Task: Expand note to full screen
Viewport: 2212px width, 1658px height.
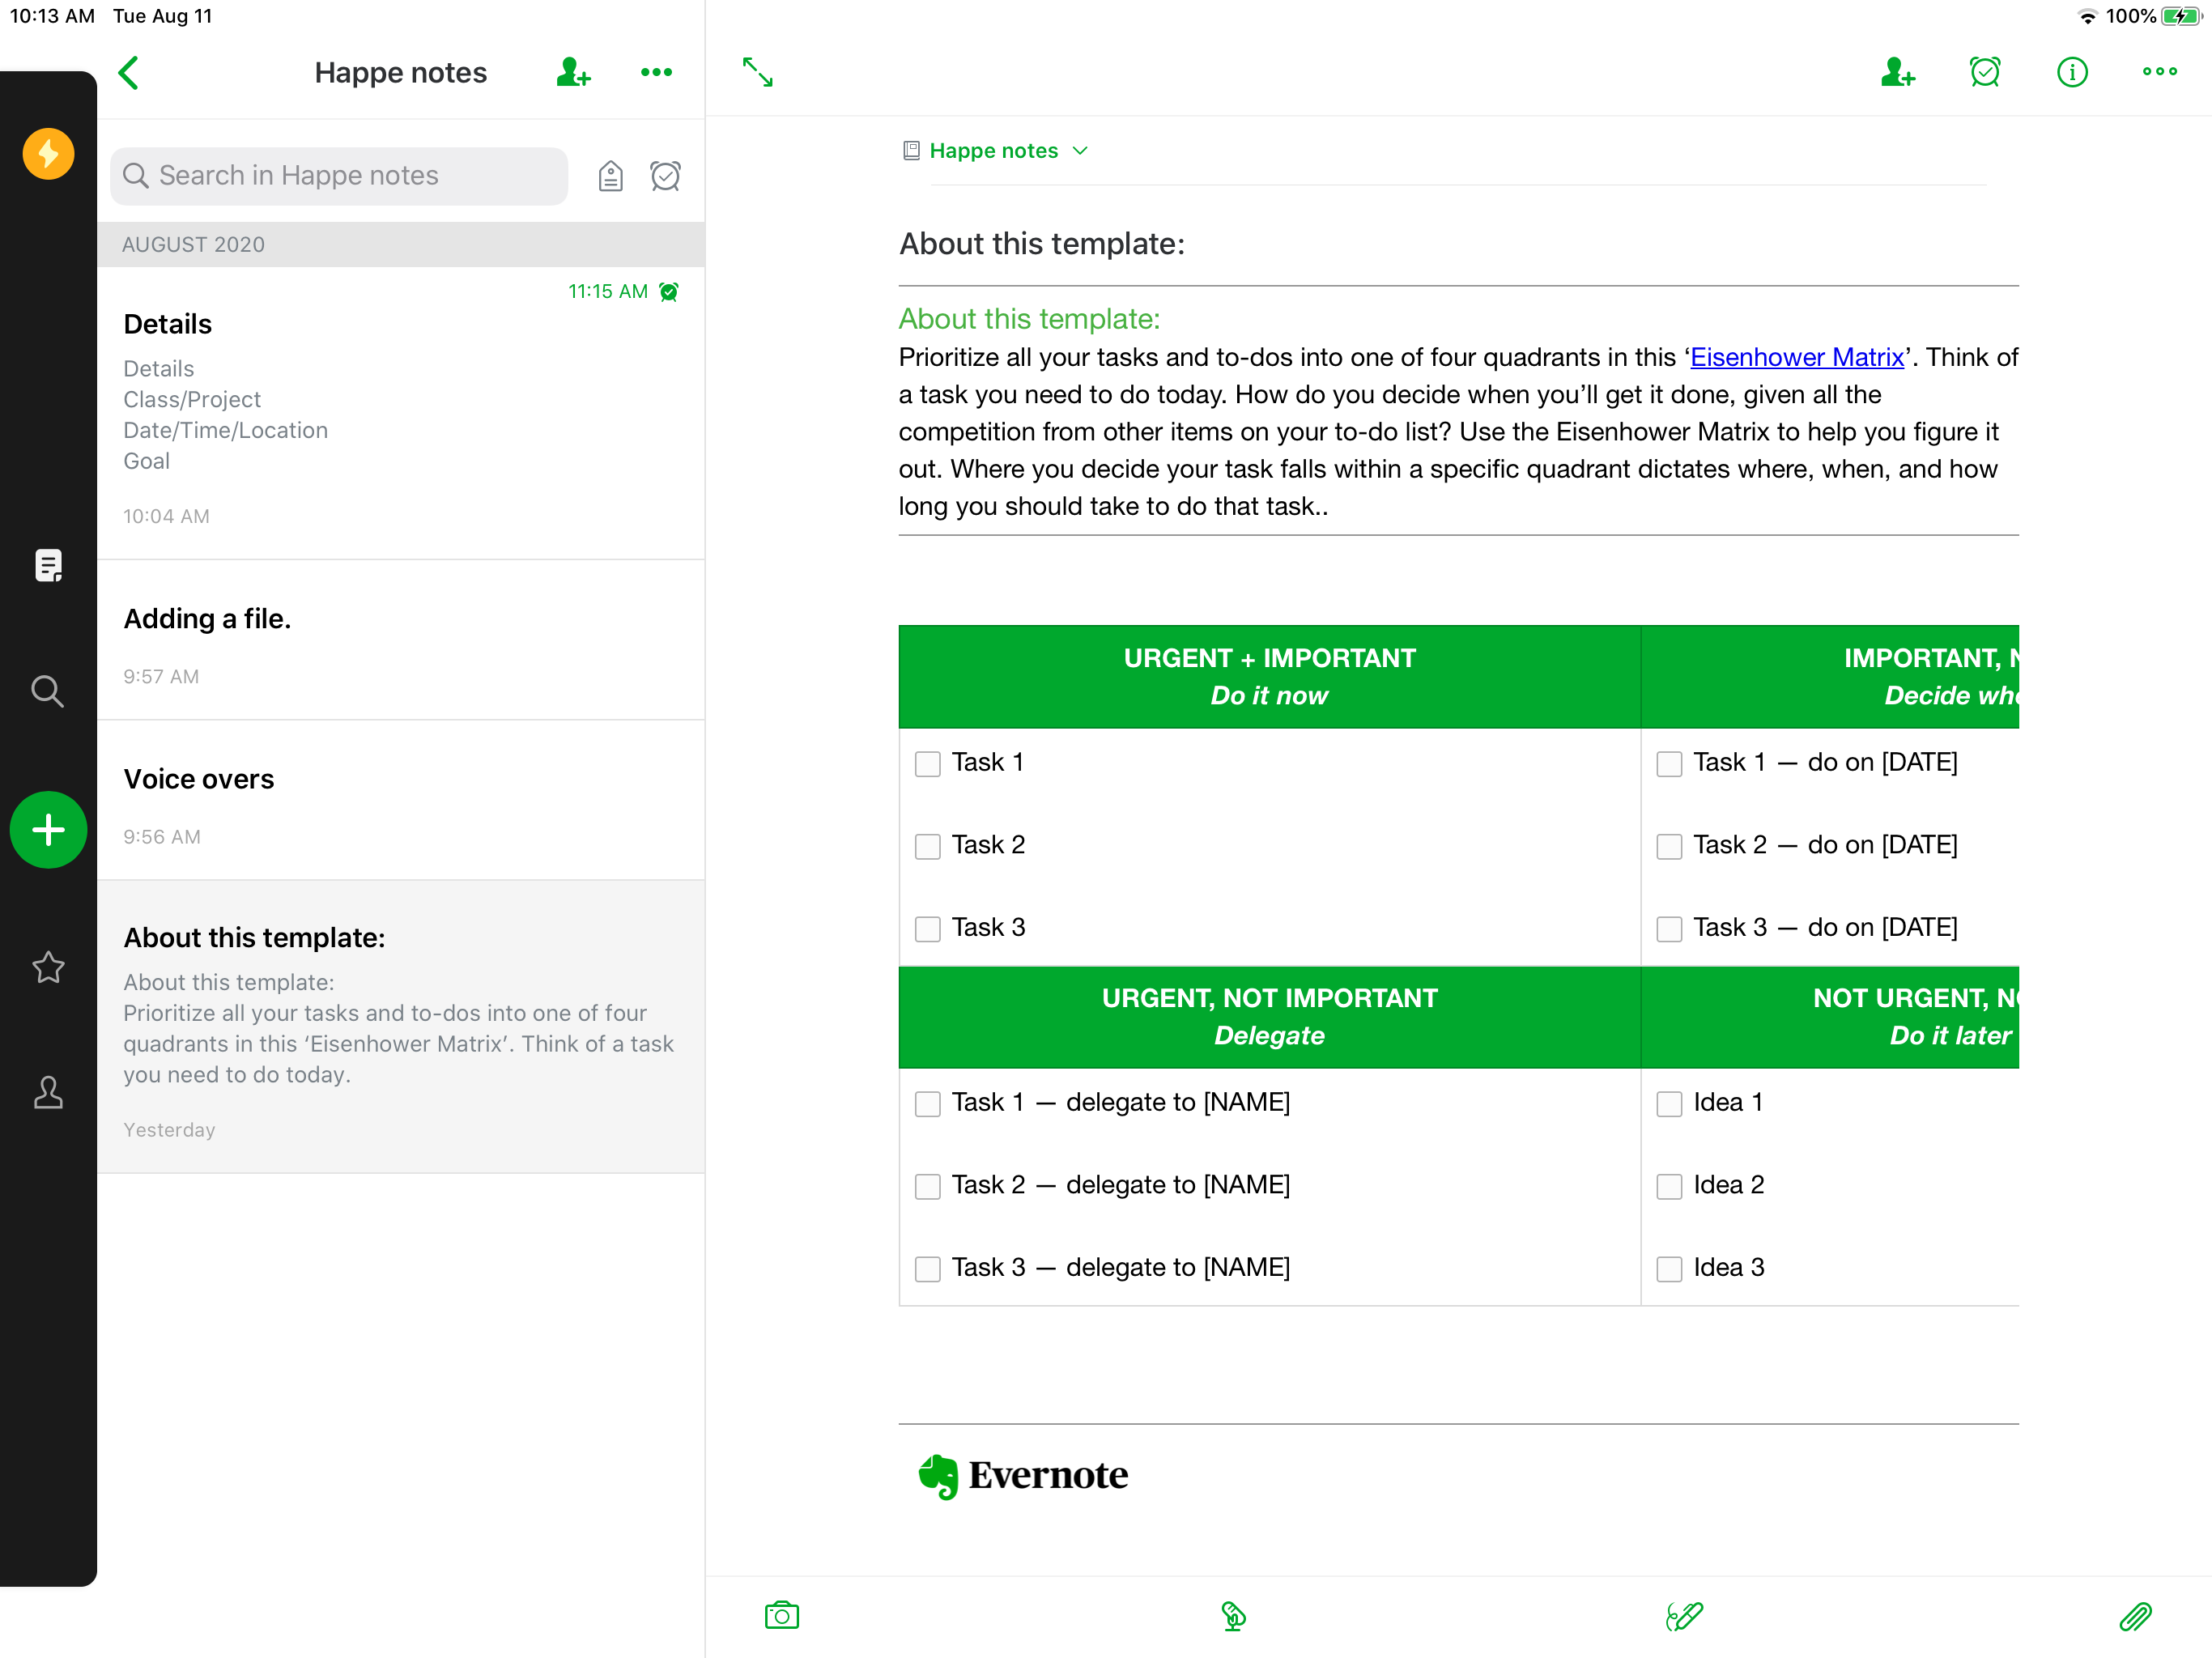Action: coord(757,72)
